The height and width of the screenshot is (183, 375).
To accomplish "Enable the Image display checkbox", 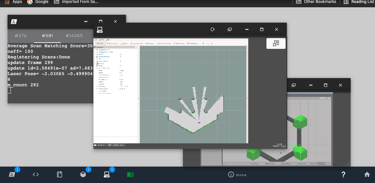I will [120, 64].
